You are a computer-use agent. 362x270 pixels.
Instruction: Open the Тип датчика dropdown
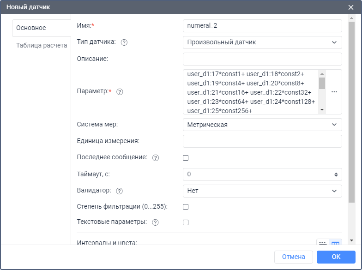click(x=262, y=42)
